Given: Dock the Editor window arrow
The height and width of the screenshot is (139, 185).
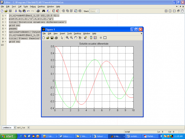Looking at the screenshot, I should 177,7.
